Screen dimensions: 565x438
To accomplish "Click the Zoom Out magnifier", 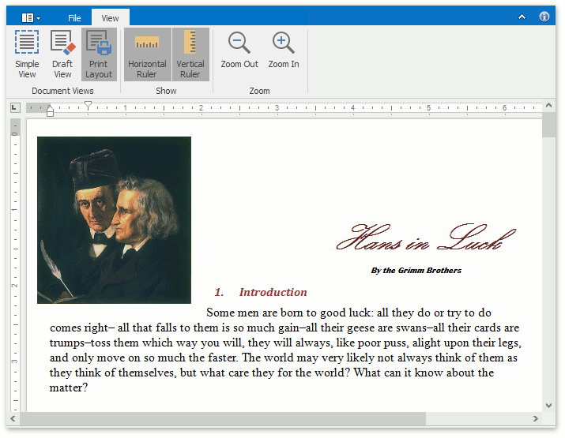I will tap(239, 51).
